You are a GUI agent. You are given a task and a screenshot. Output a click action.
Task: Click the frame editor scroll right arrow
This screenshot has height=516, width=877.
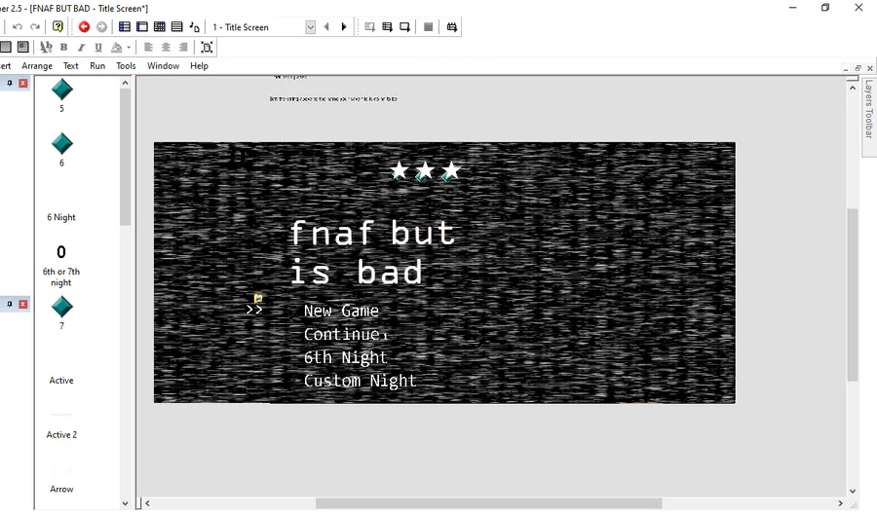pos(840,503)
